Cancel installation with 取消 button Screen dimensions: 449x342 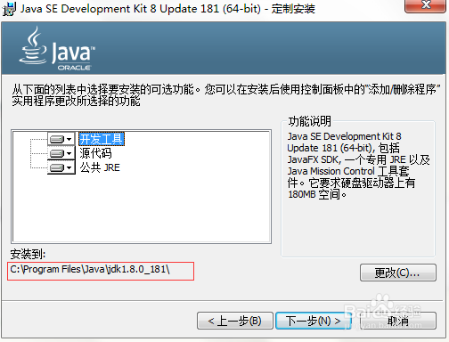(398, 321)
